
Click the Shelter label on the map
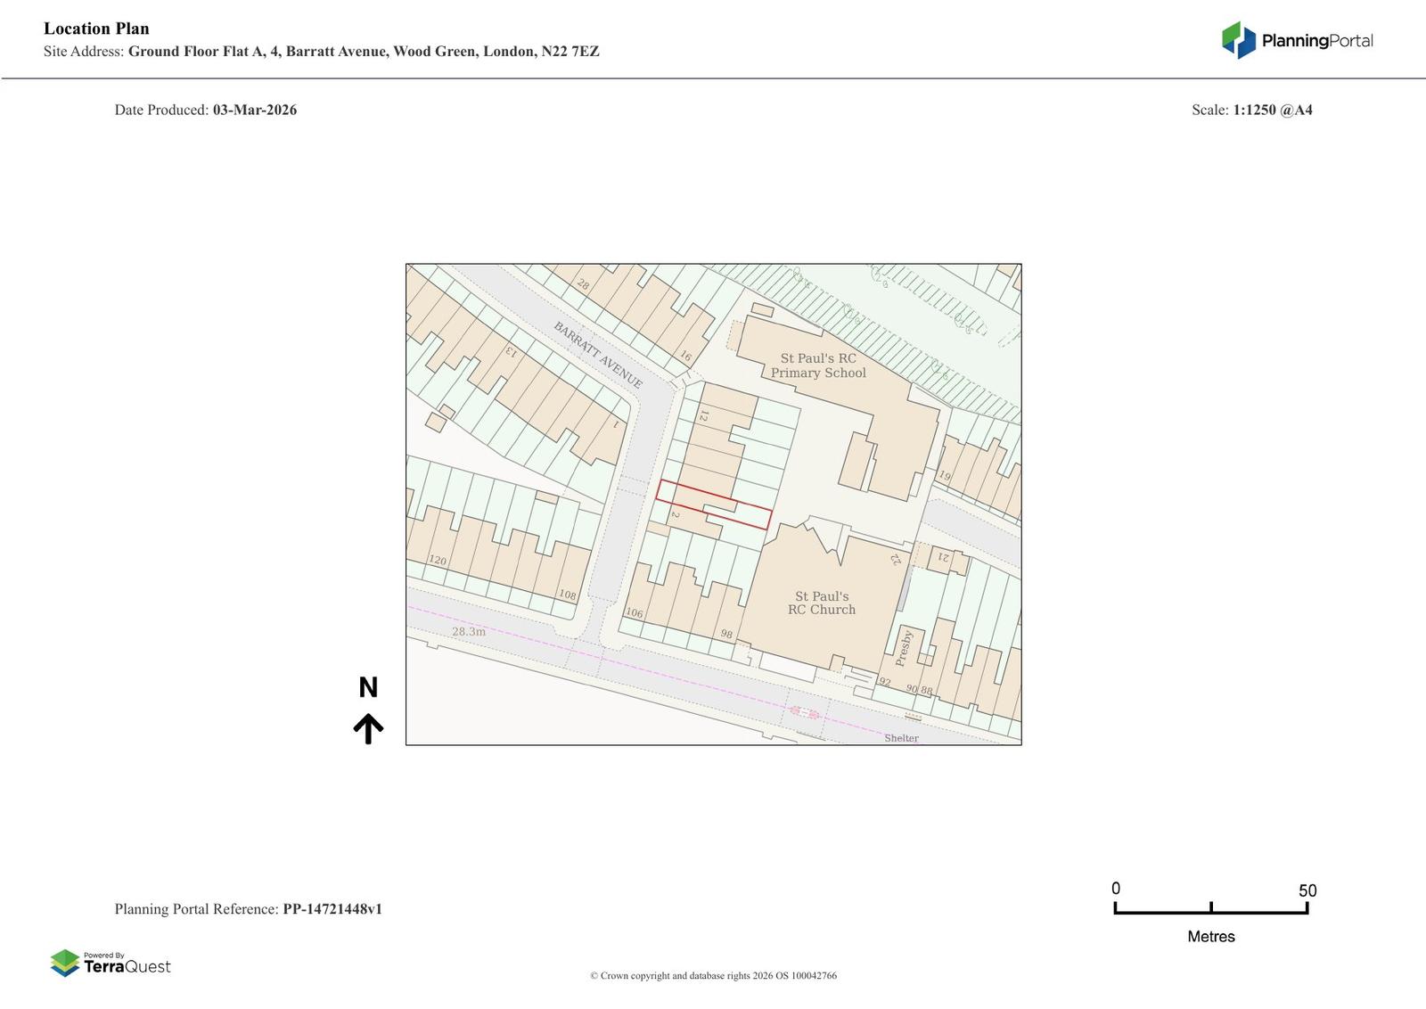(900, 738)
